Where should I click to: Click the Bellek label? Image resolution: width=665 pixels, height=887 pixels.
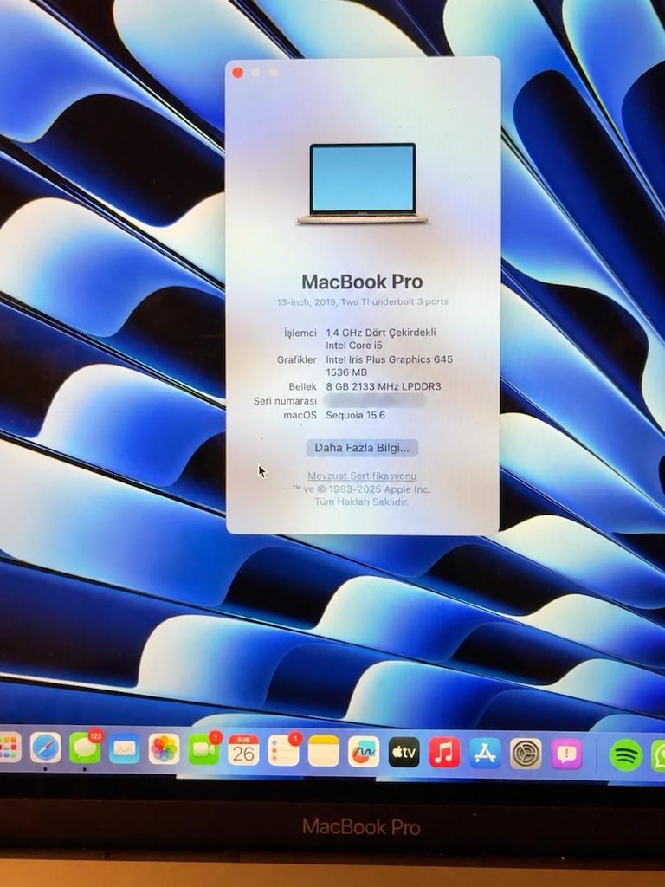(302, 386)
